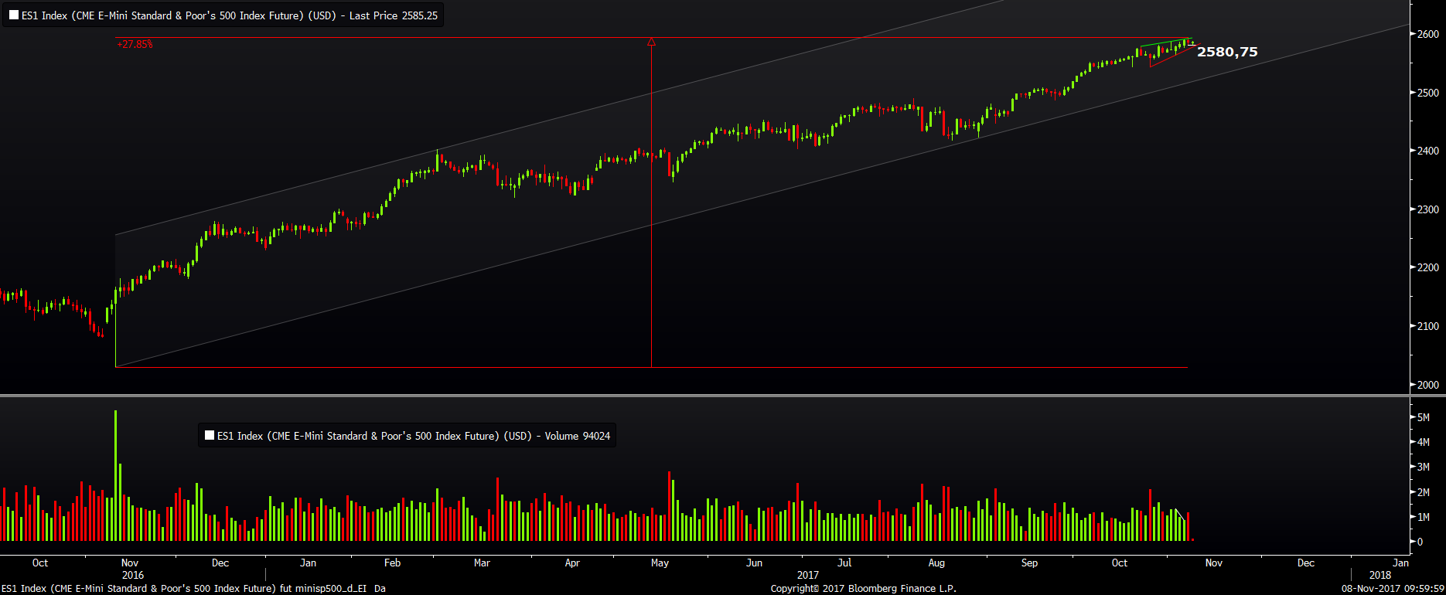
Task: Select the ES1 Index Volume 94024 legend
Action: (408, 436)
